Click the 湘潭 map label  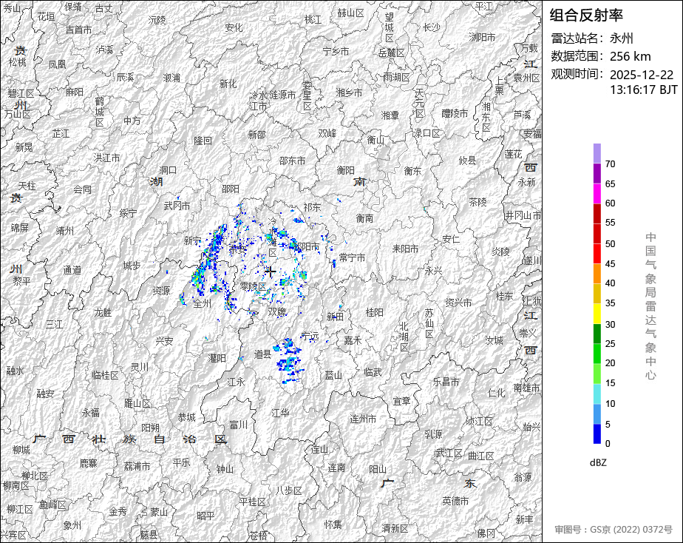point(390,115)
